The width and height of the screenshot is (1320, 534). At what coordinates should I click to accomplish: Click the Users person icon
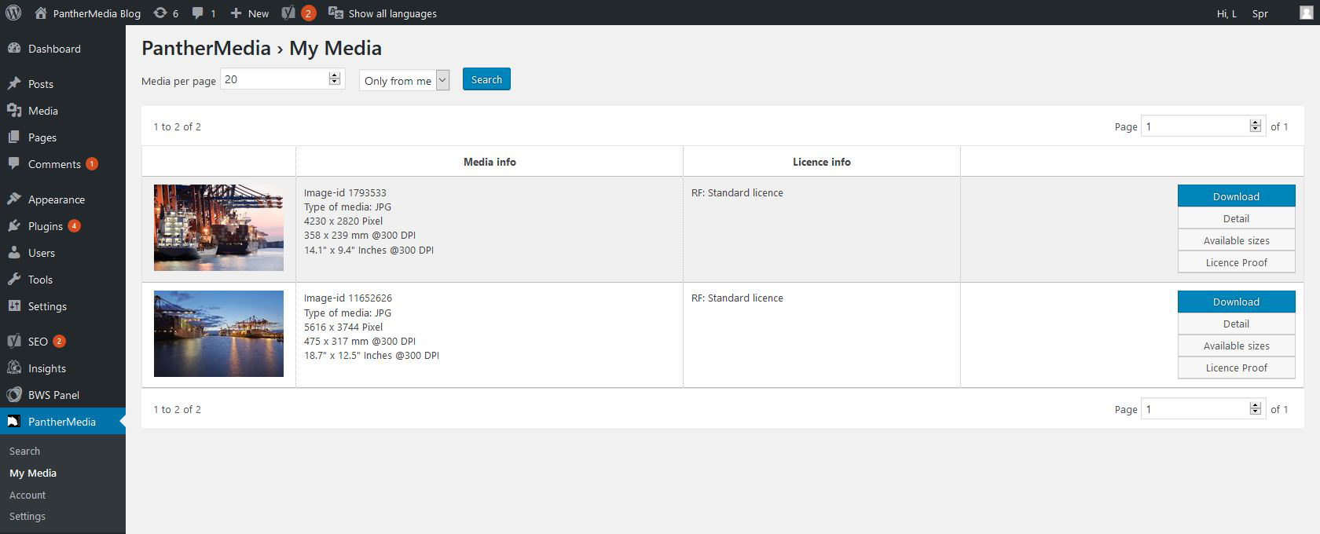[13, 252]
